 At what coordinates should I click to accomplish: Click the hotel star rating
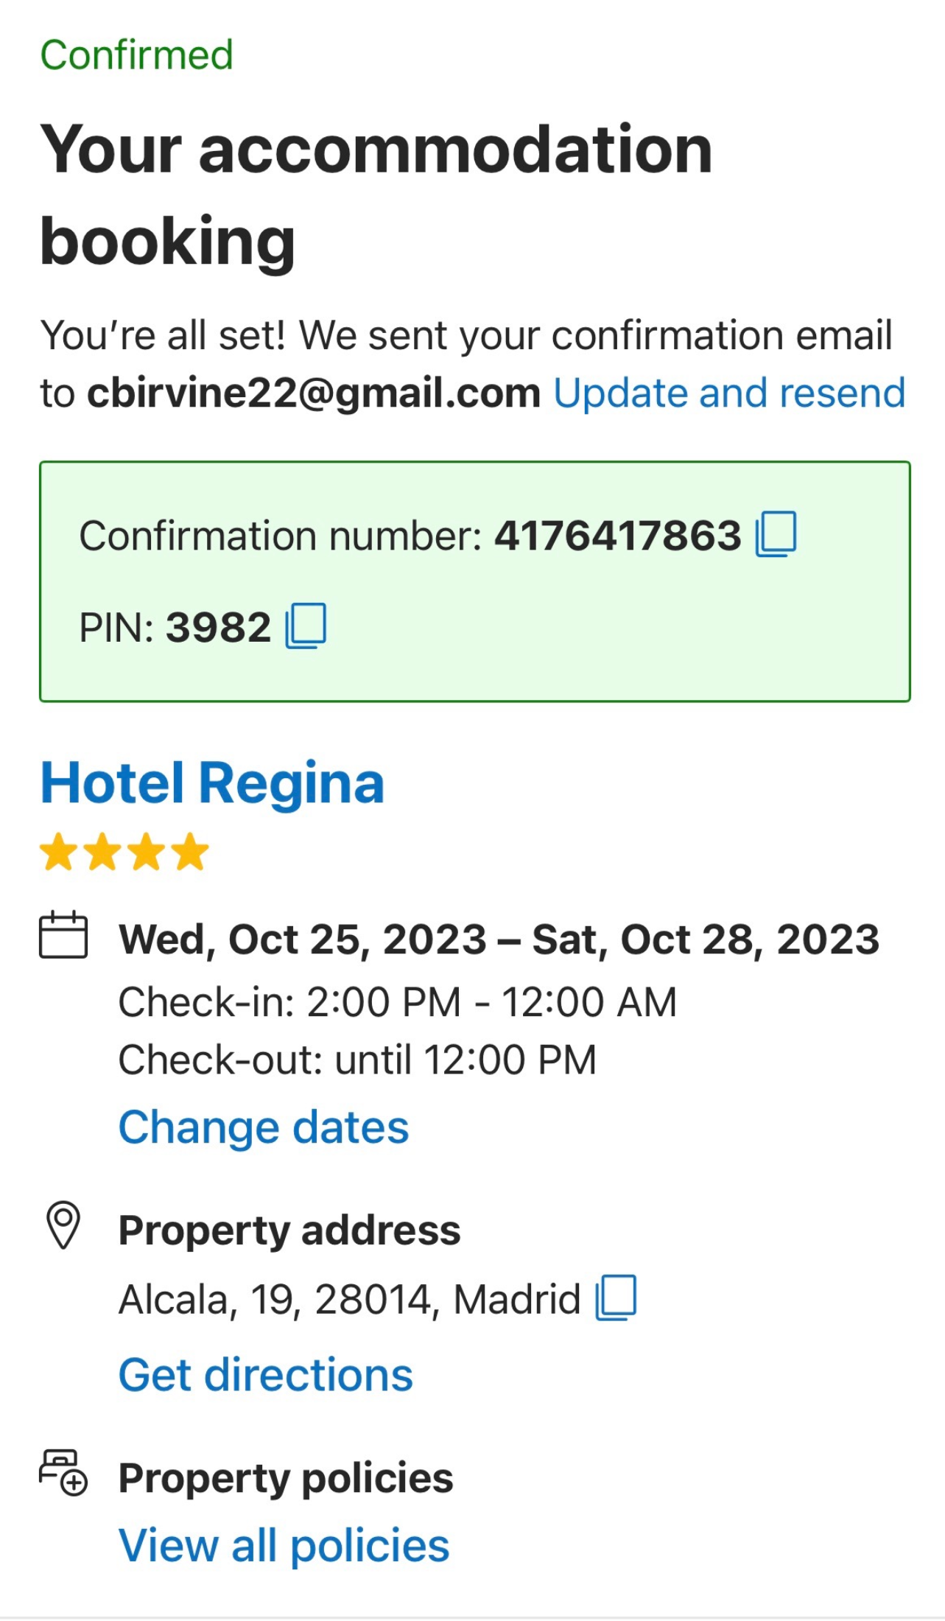click(x=124, y=852)
